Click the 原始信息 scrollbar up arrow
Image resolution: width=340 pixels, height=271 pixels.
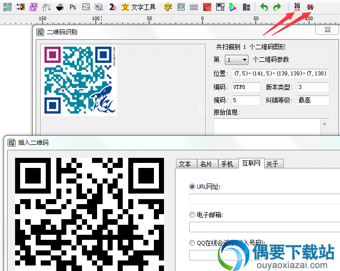(x=324, y=124)
